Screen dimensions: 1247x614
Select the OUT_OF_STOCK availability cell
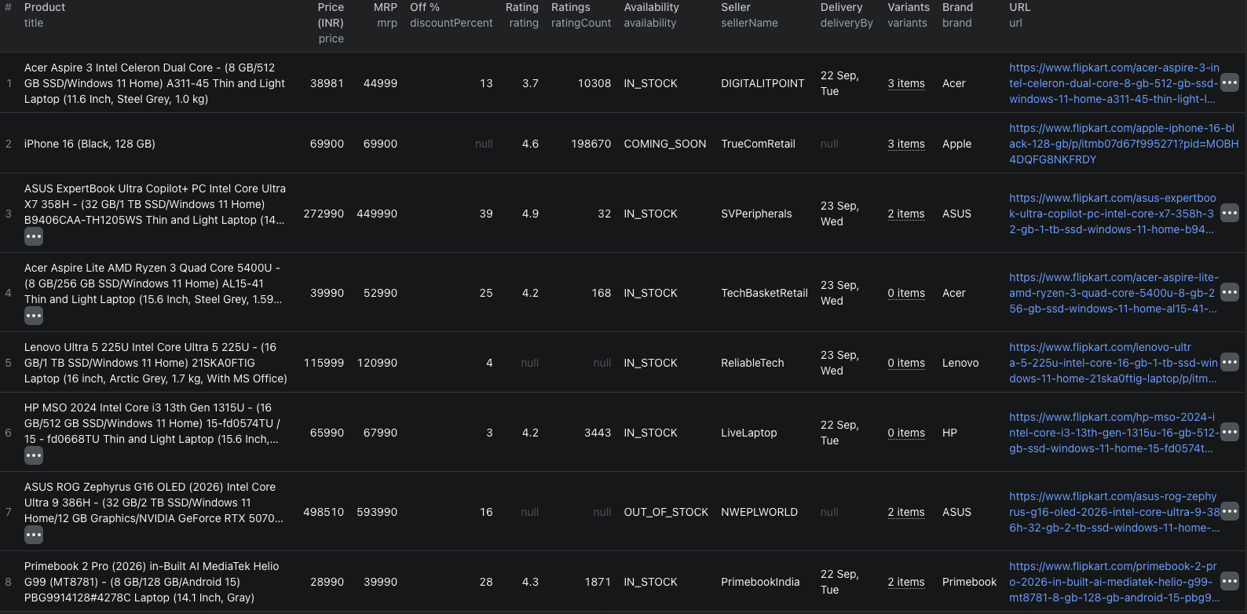click(666, 512)
